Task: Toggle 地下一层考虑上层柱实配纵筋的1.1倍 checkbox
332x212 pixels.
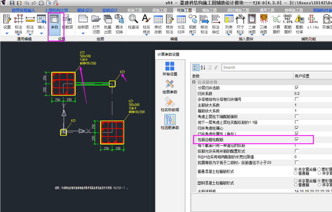Action: click(x=297, y=122)
